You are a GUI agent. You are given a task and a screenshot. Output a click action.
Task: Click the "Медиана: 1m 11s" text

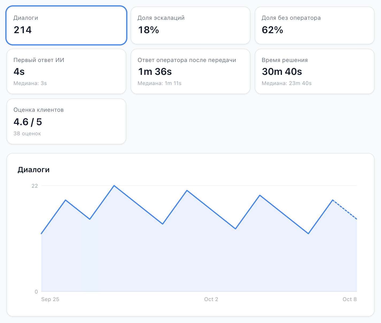[159, 83]
